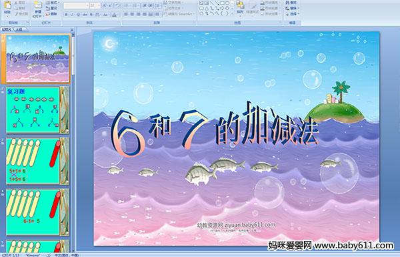The image size is (400, 257).
Task: Click the Kimono theme name in status bar
Action: (x=33, y=255)
